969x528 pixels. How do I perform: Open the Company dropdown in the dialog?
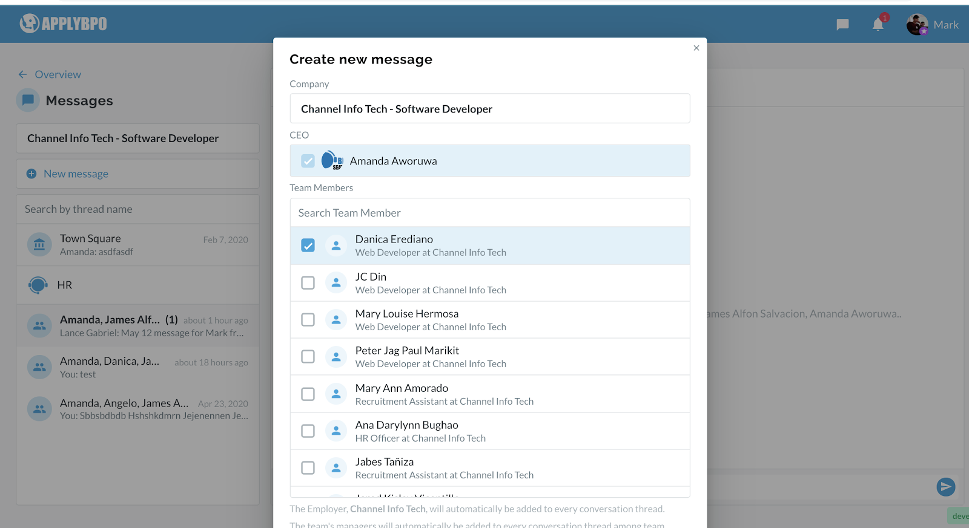tap(489, 109)
